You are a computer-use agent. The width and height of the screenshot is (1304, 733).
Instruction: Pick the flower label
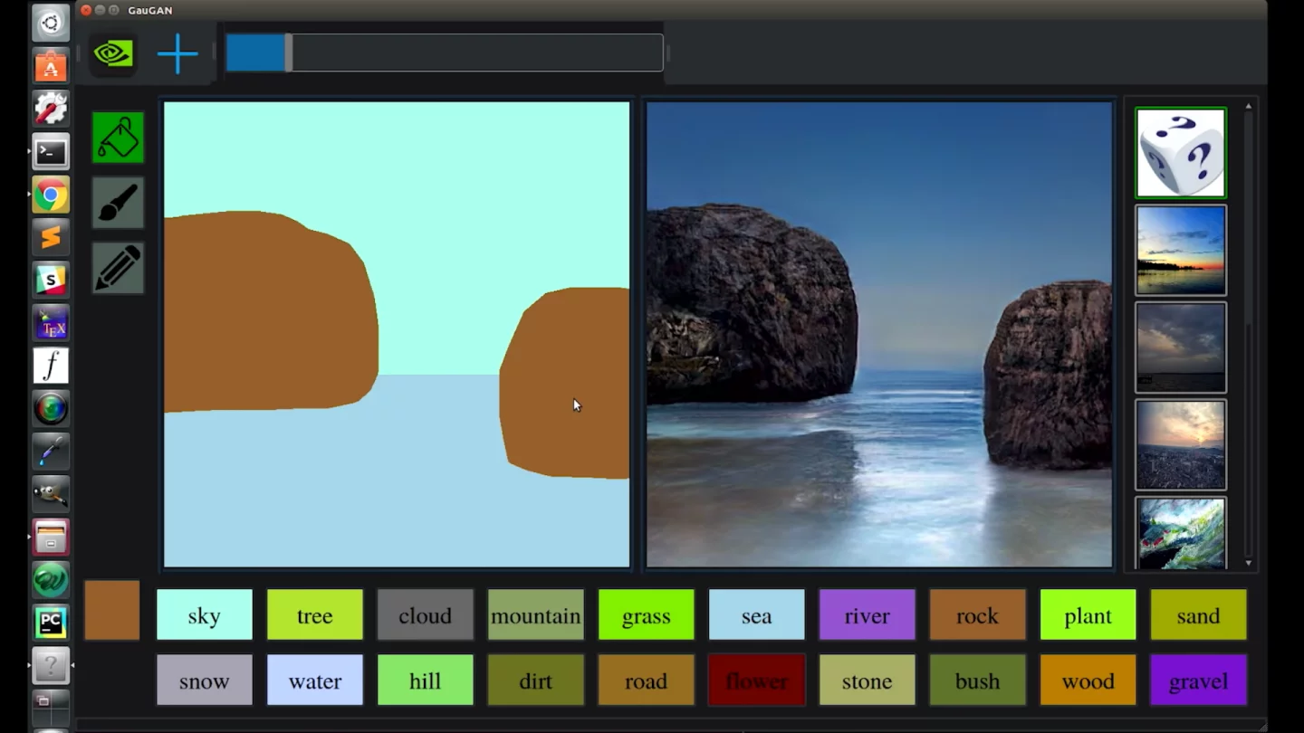pyautogui.click(x=756, y=681)
